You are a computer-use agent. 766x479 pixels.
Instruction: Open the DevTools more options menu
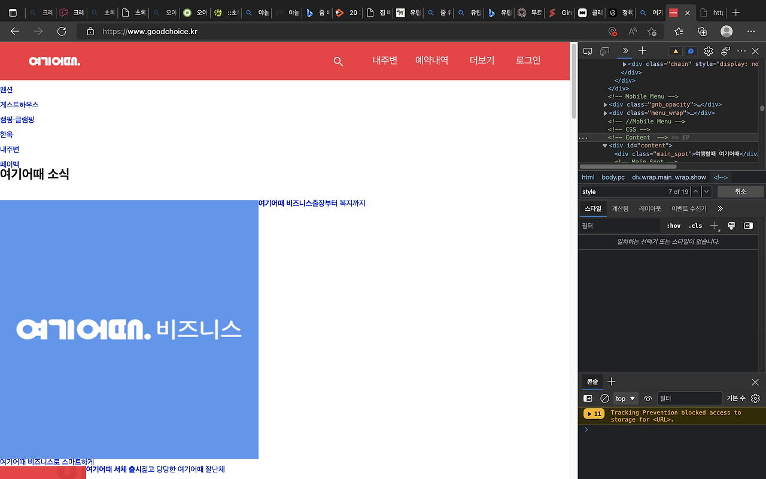(x=741, y=51)
